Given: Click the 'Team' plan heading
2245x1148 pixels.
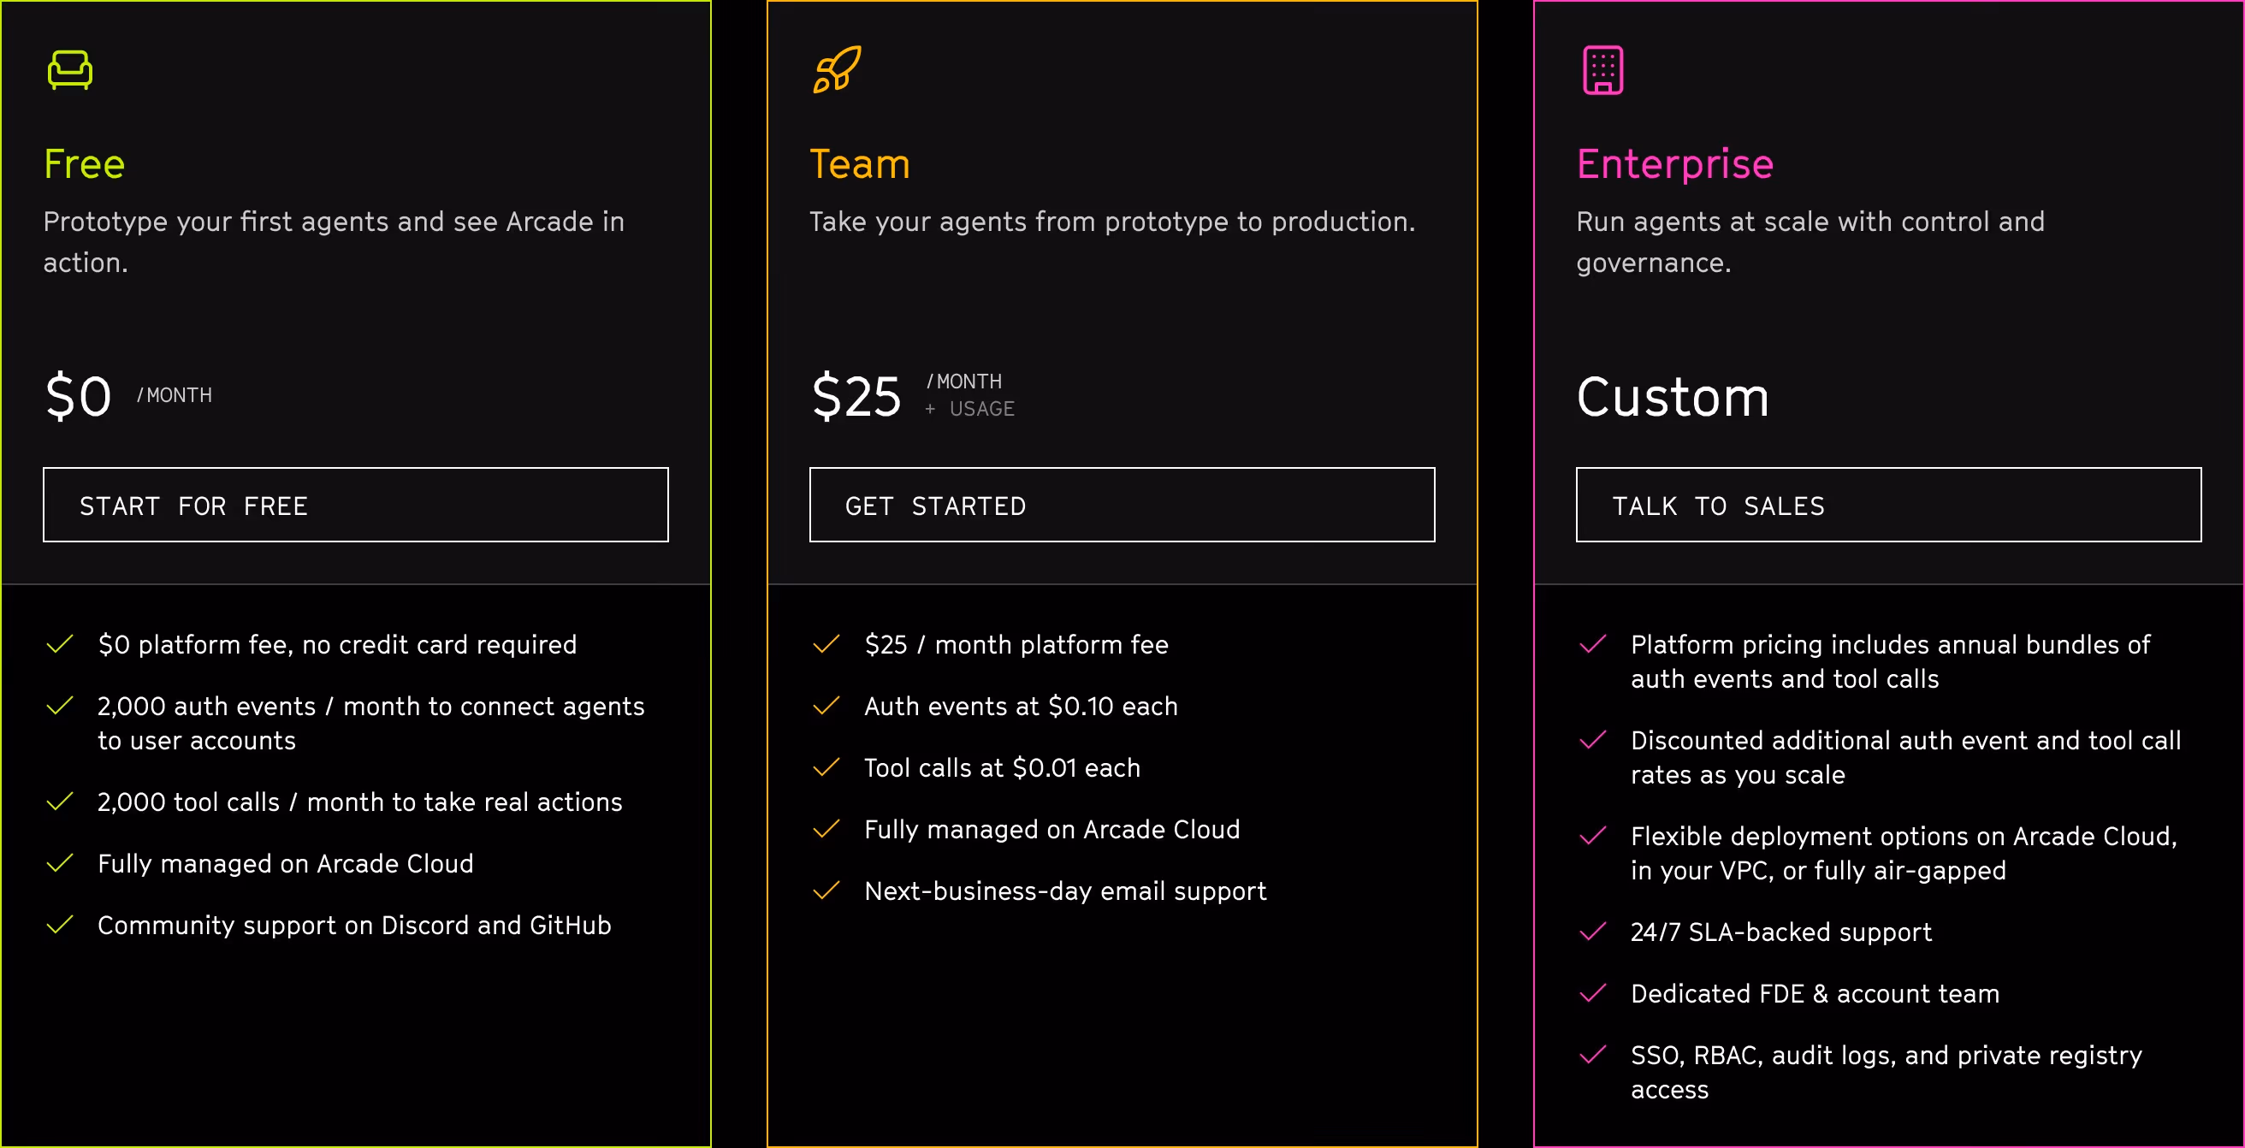Looking at the screenshot, I should [x=860, y=164].
